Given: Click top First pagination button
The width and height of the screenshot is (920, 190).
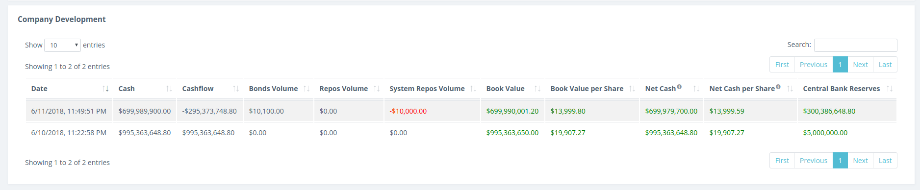Looking at the screenshot, I should click(x=782, y=65).
